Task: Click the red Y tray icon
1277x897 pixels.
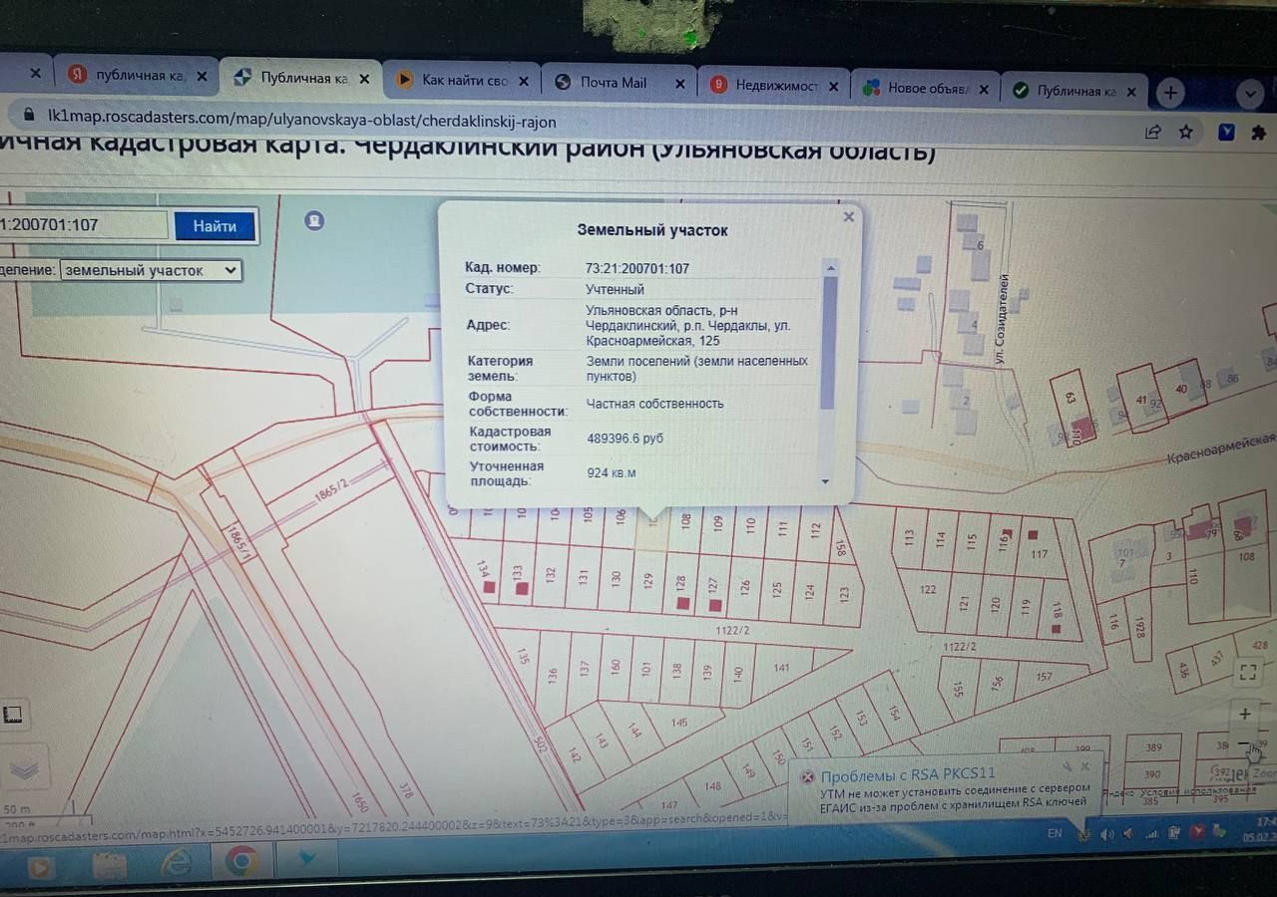Action: pos(1195,833)
